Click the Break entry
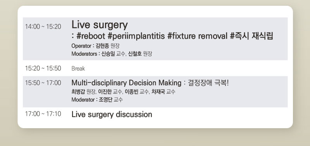This screenshot has height=146, width=310. [78, 69]
